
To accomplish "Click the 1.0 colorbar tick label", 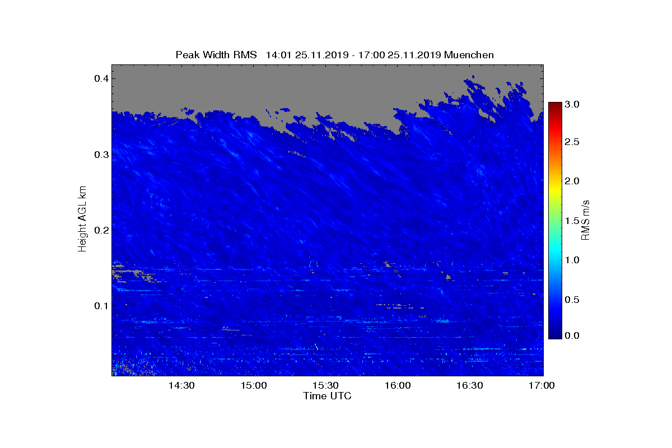I will point(572,260).
